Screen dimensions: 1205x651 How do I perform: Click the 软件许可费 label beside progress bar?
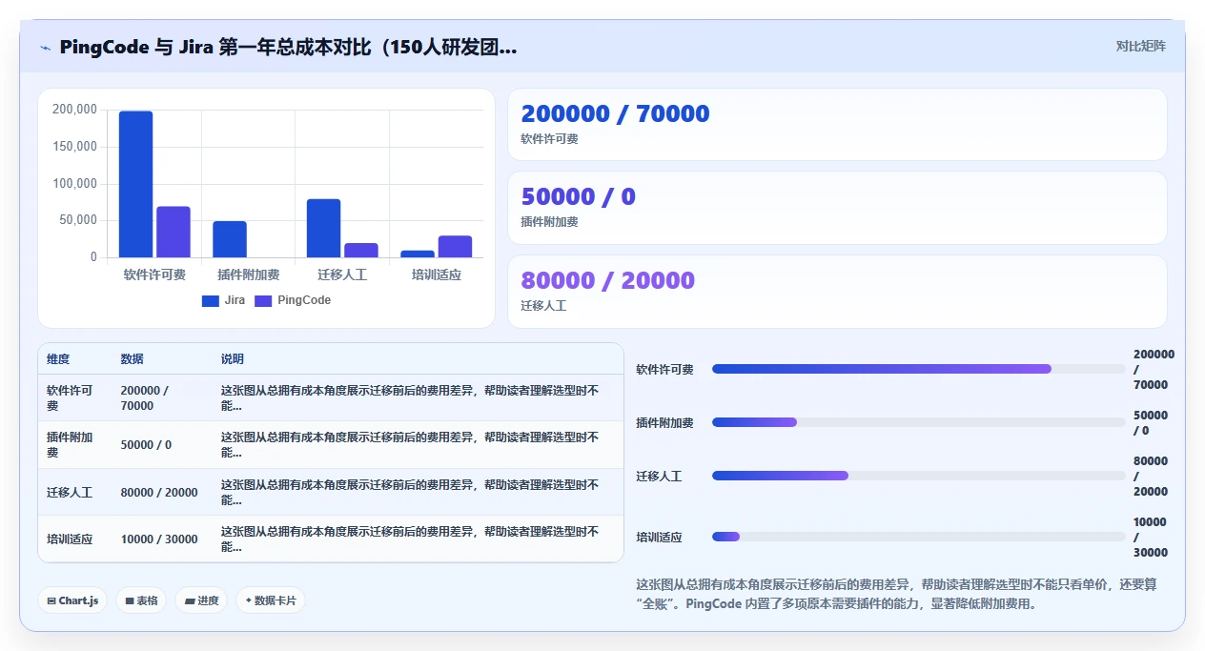coord(664,369)
